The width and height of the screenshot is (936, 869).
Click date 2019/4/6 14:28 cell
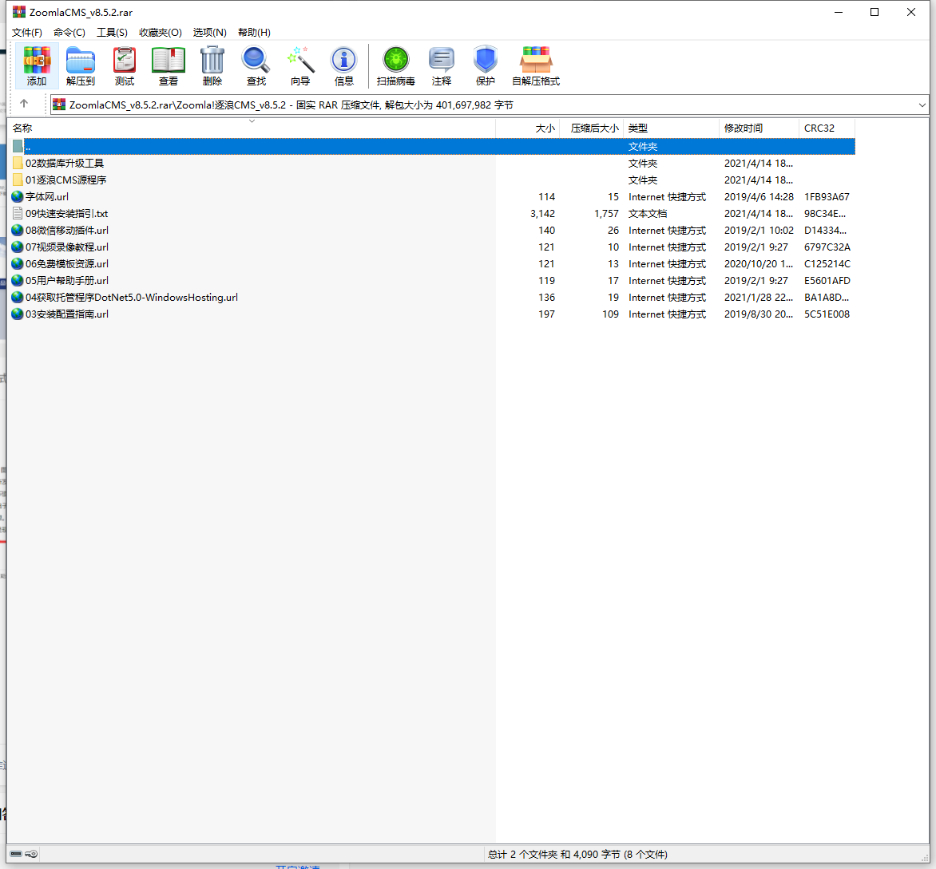tap(759, 197)
